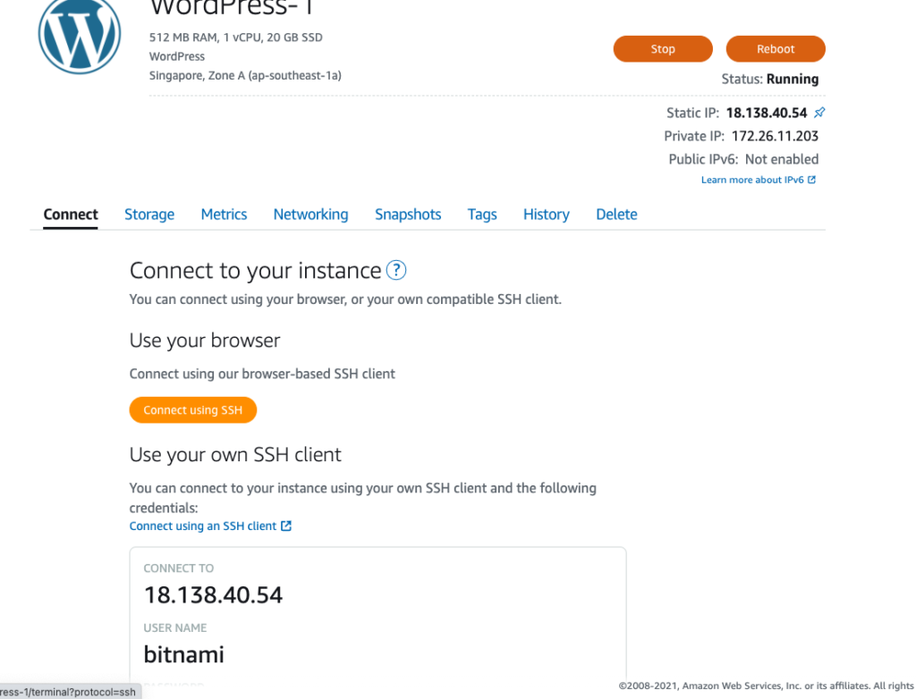Select the Snapshots tab
916x699 pixels.
click(x=408, y=215)
